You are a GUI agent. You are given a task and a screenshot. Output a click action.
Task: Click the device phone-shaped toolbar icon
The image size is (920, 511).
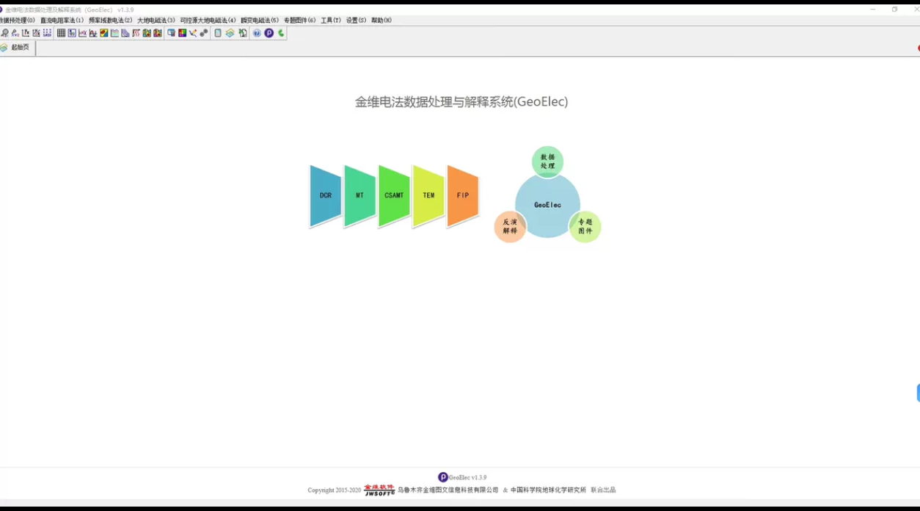coord(218,33)
